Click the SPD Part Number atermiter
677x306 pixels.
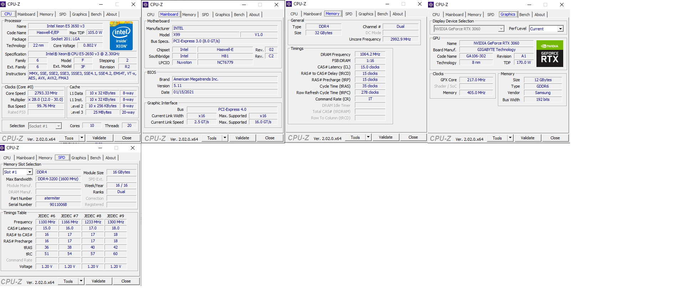tap(58, 198)
